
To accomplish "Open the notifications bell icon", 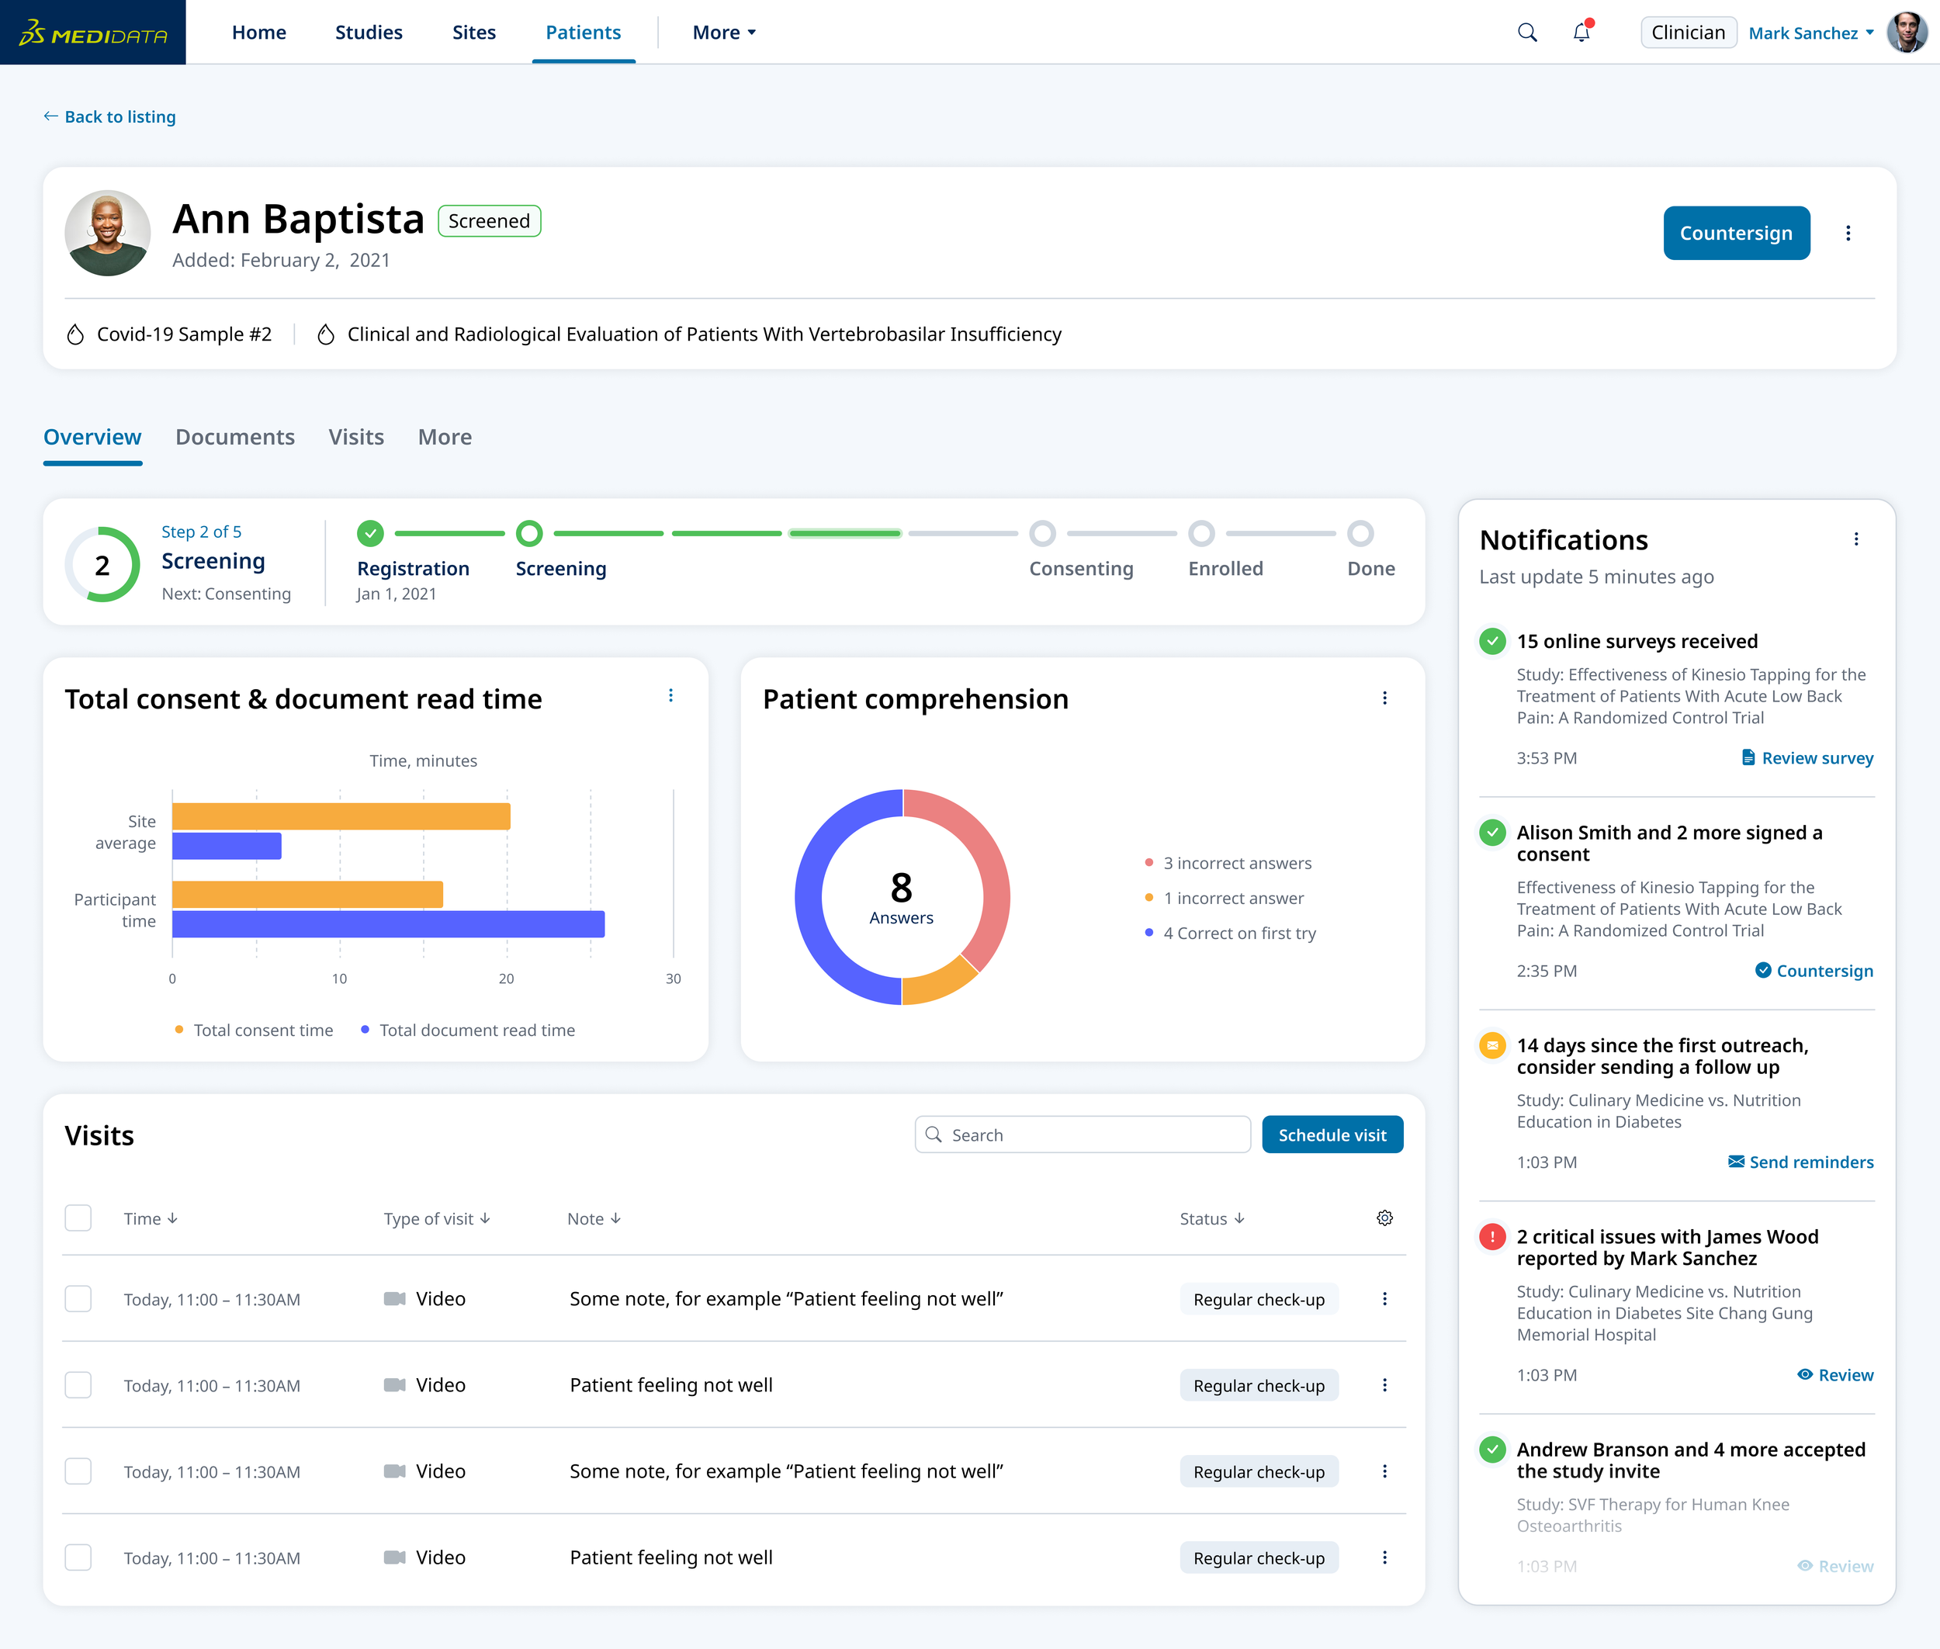I will pos(1581,33).
